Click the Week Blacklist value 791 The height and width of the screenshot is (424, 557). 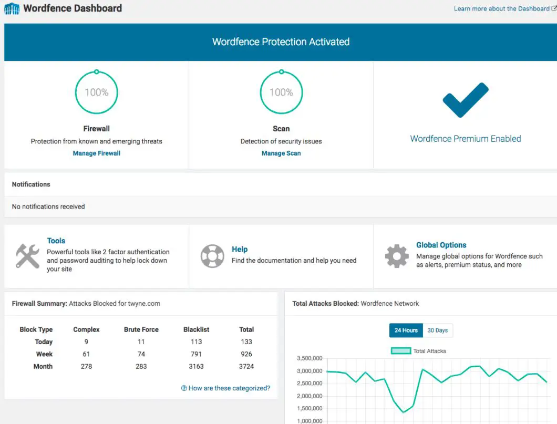pos(196,354)
